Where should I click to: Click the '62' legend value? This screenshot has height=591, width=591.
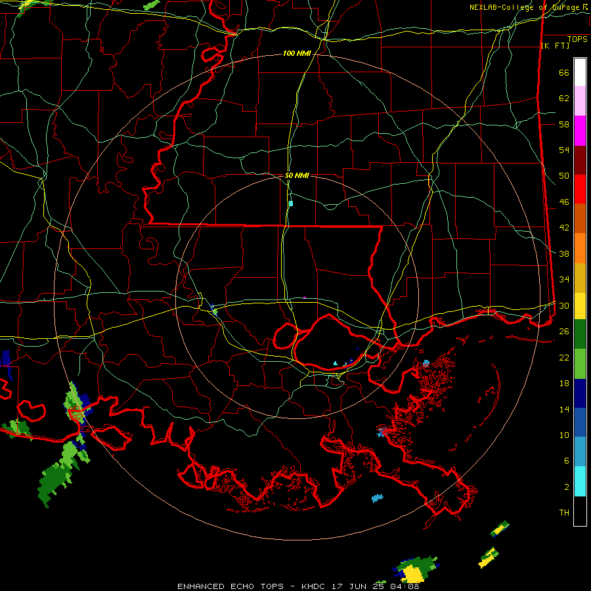[x=564, y=98]
